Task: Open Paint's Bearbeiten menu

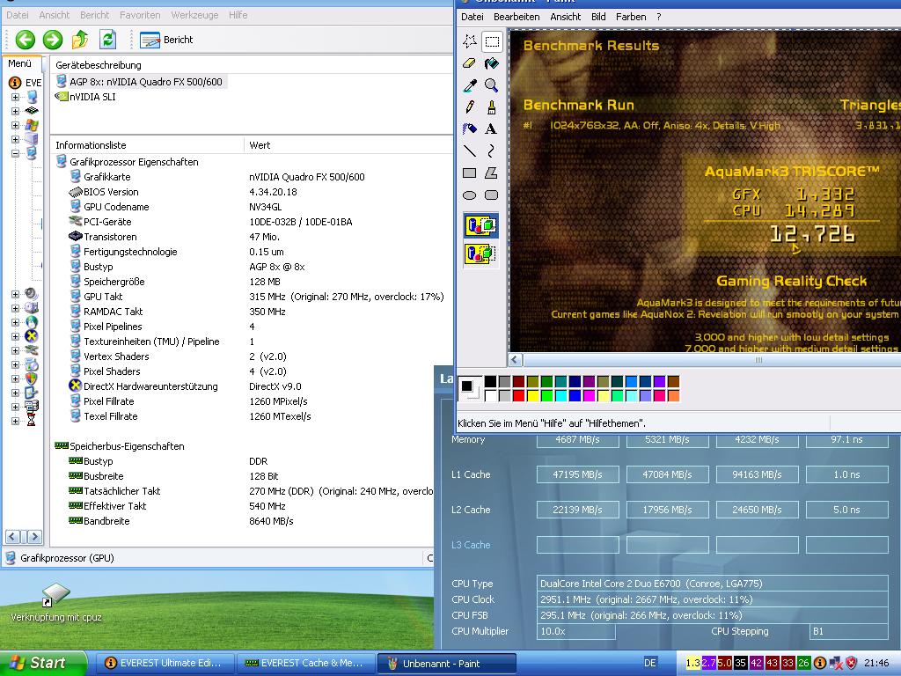Action: pos(516,17)
